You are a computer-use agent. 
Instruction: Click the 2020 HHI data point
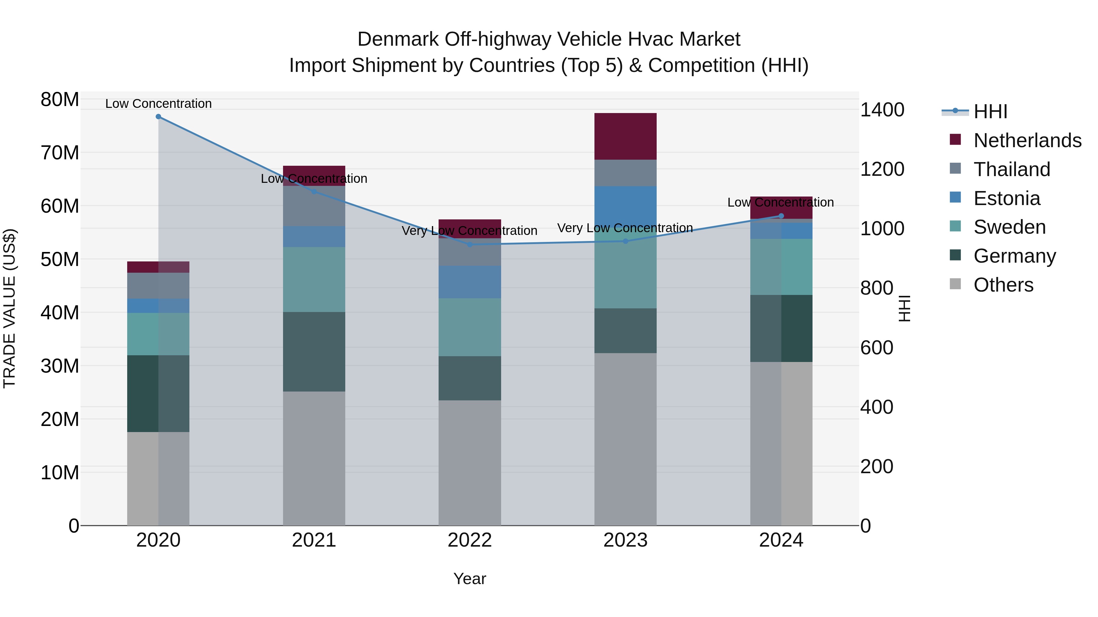point(159,117)
